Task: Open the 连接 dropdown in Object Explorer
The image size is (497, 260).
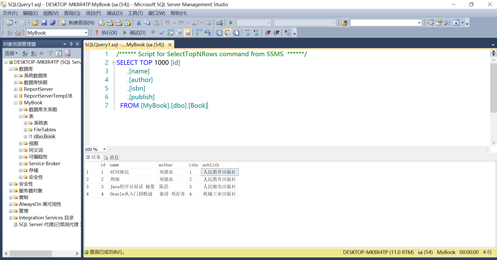Action: tap(11, 53)
